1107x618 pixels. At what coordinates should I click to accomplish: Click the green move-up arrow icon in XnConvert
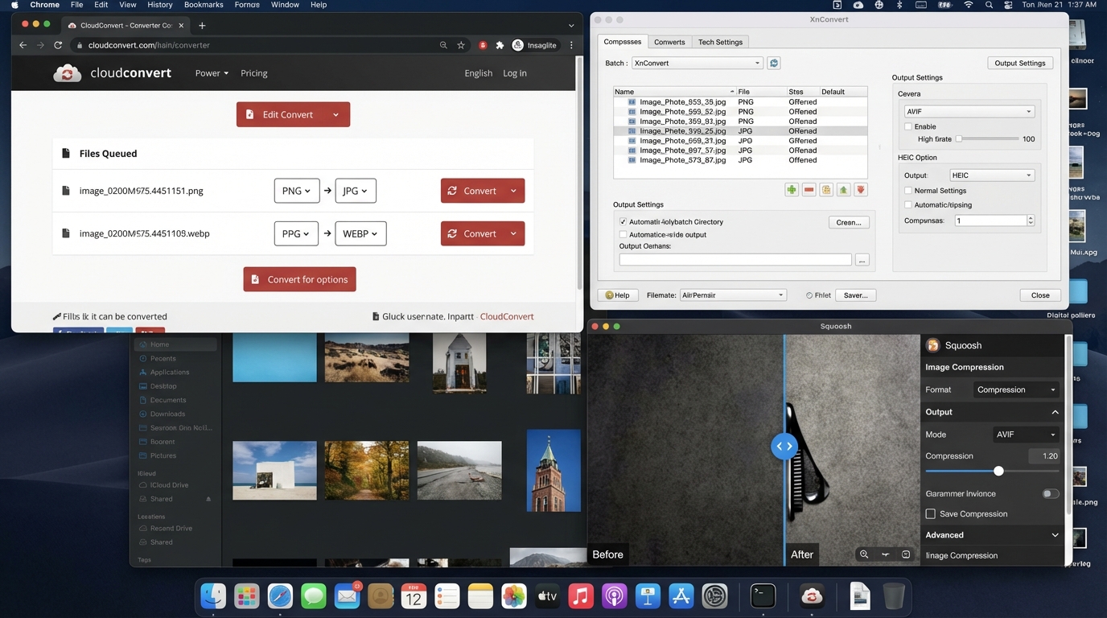843,190
